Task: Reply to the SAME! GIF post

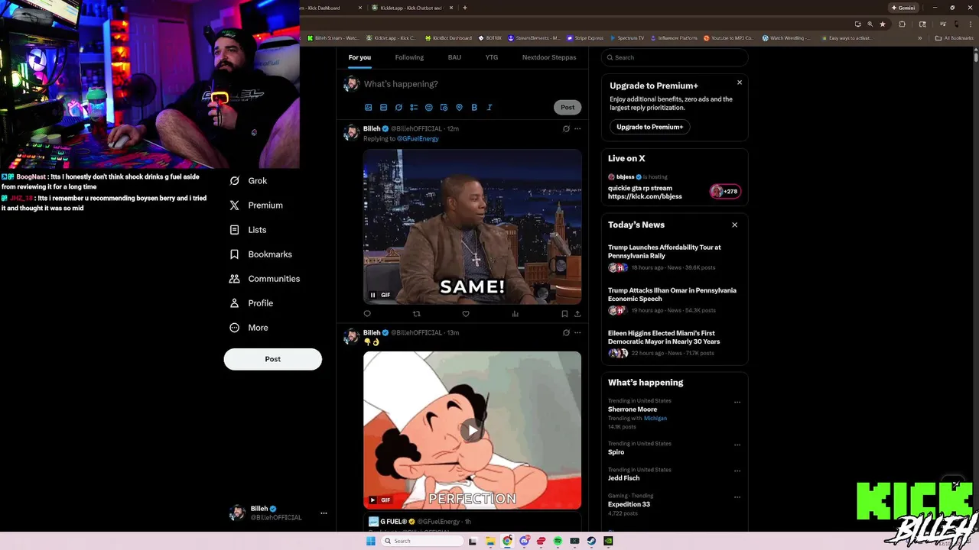Action: point(367,314)
